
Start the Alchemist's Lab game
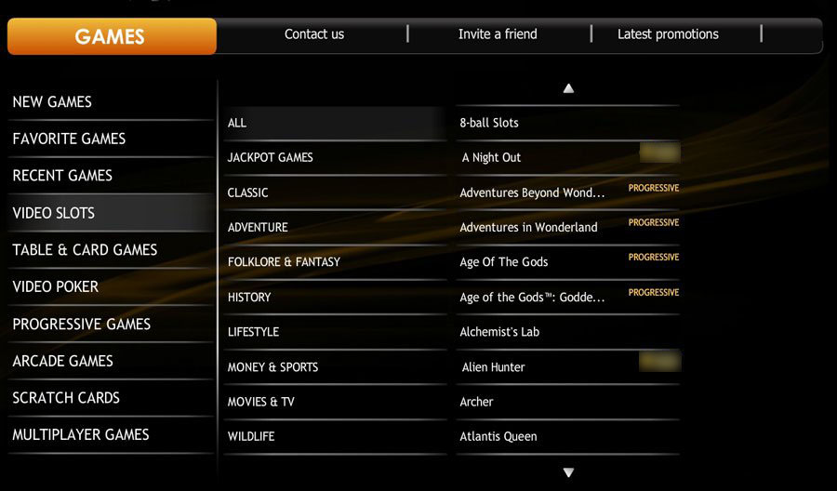[x=499, y=332]
